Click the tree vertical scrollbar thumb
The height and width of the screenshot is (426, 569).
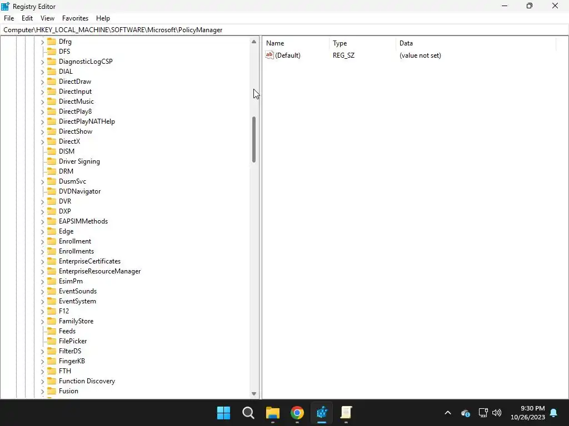[x=253, y=139]
